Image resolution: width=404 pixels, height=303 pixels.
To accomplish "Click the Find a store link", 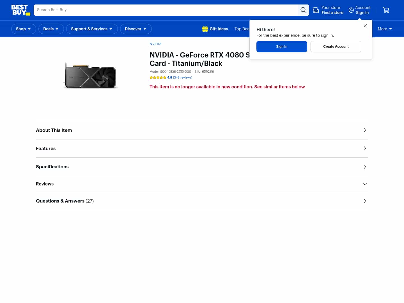I will [x=332, y=13].
